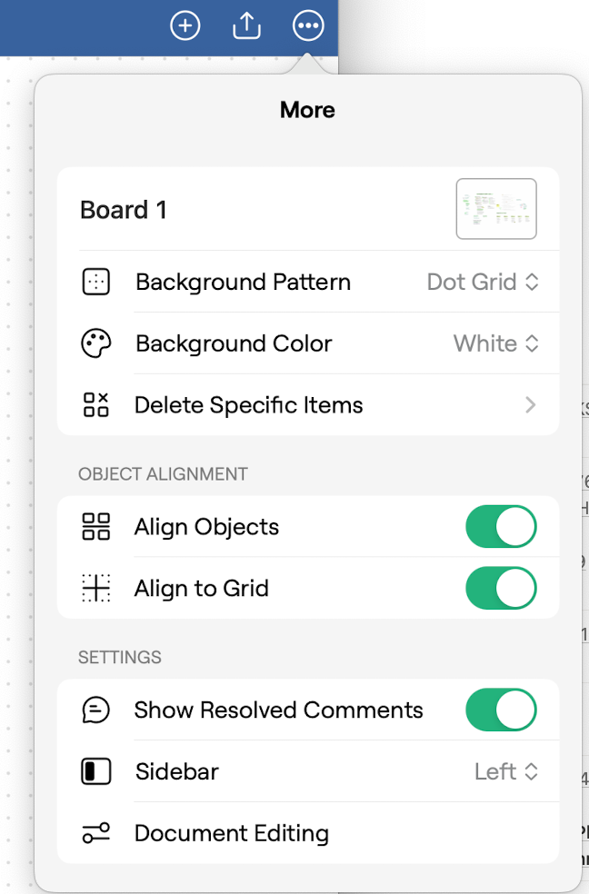
Task: Open Document Editing settings
Action: 308,833
